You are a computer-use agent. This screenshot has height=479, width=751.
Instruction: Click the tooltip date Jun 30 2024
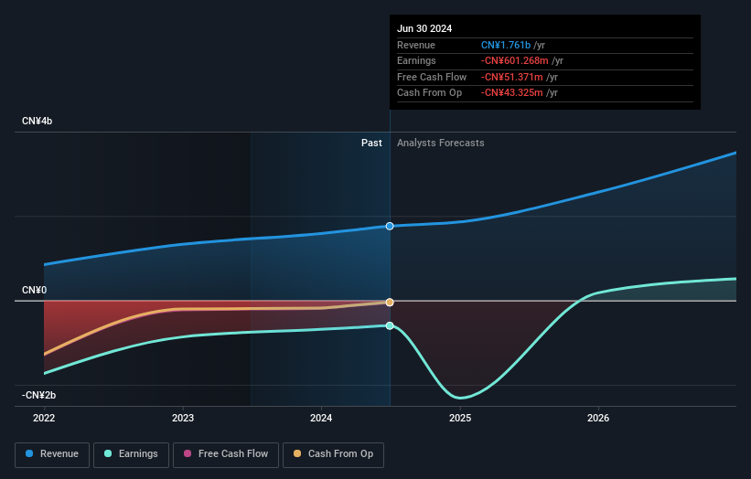[424, 28]
